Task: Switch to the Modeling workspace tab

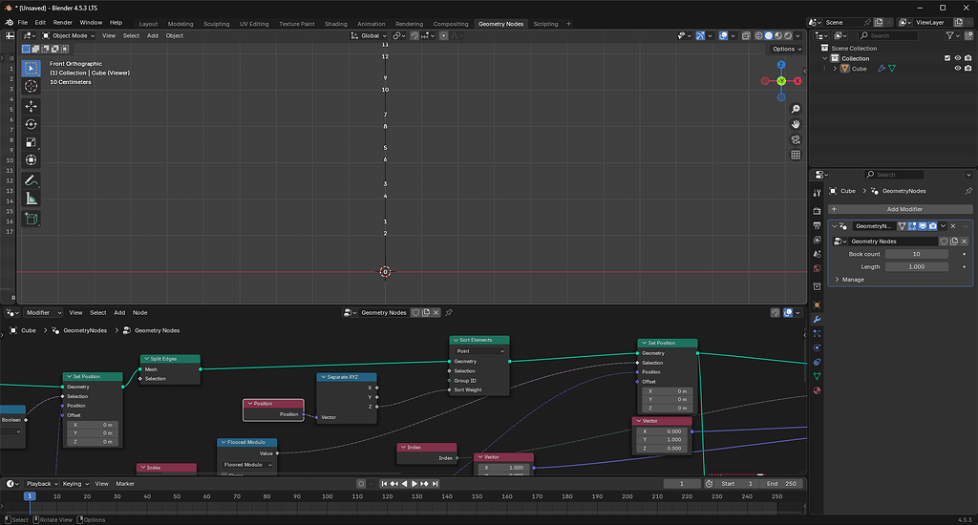Action: click(181, 24)
